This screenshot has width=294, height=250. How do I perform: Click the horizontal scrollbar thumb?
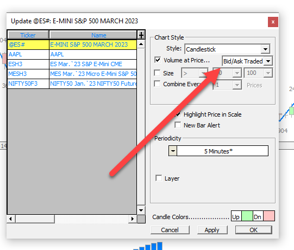35,219
